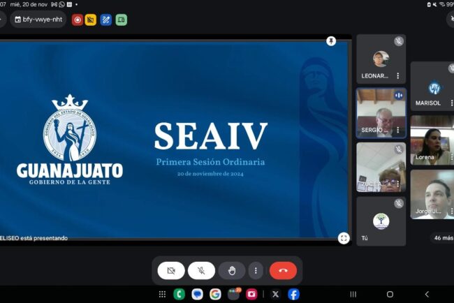This screenshot has height=303, width=454.
Task: Select the MARISOL participant tile
Action: [432, 86]
